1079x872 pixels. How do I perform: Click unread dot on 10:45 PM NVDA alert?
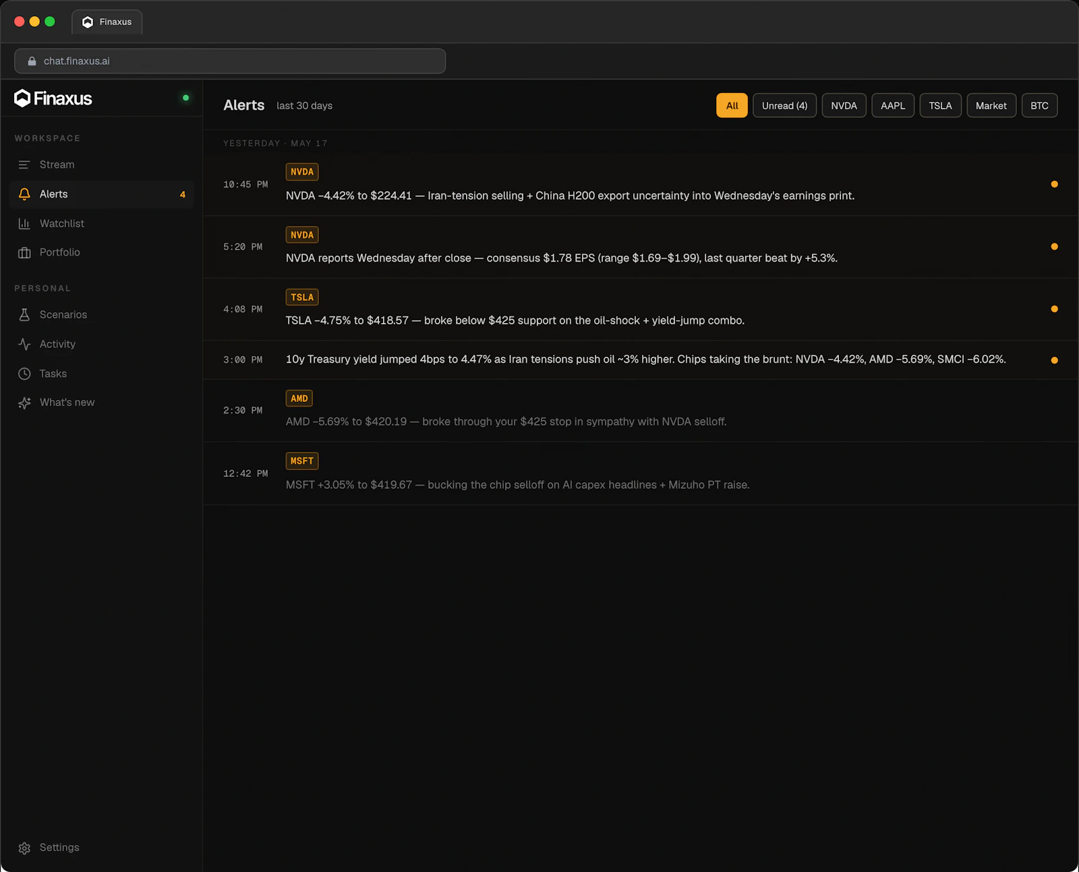[x=1054, y=184]
